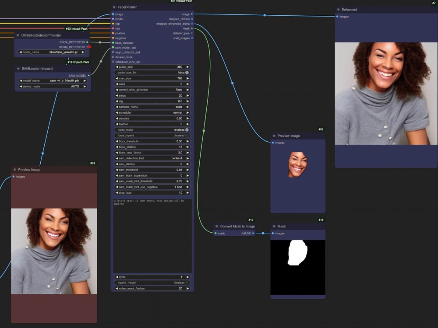Collapse the FaceDetailer node via its title dot
438x328 pixels.
tap(114, 7)
